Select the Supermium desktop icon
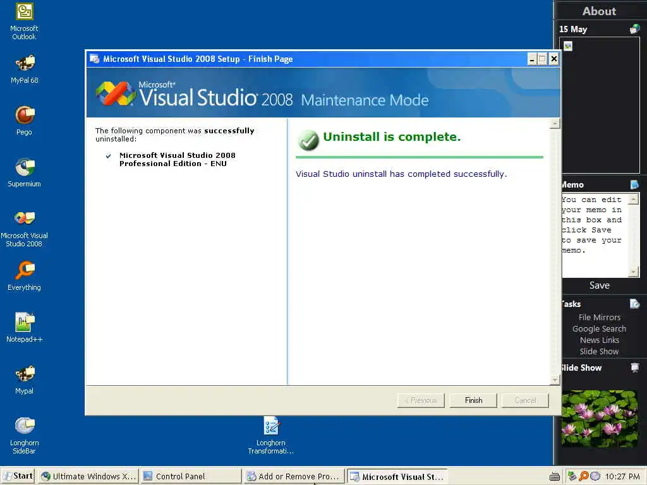Screen dimensions: 647x485 coord(25,172)
